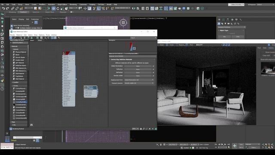Toggle the Directly visible override checkbox
This screenshot has height=155, width=275.
(153, 76)
